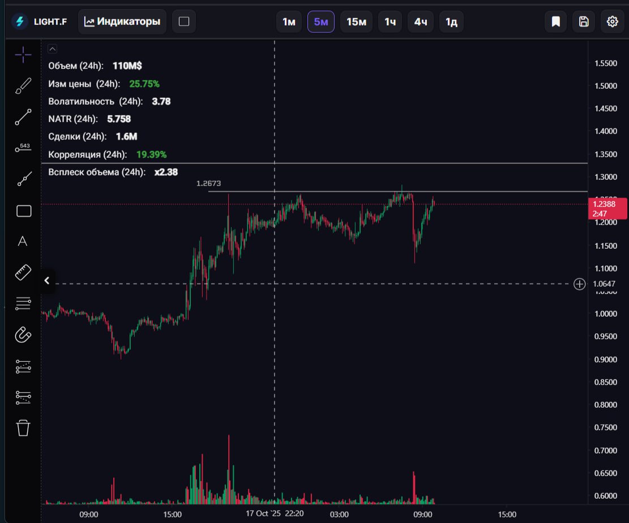Choose the text annotation tool
Image resolution: width=629 pixels, height=523 pixels.
(x=23, y=241)
